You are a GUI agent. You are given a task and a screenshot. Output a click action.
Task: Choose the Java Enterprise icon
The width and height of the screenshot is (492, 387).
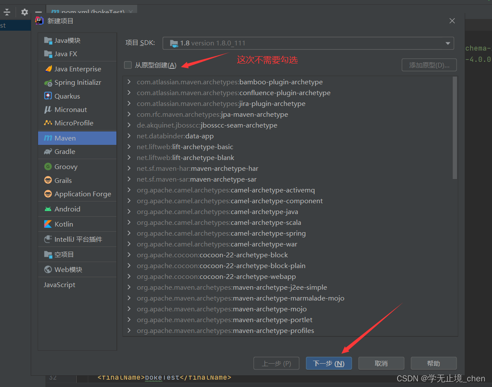click(48, 69)
